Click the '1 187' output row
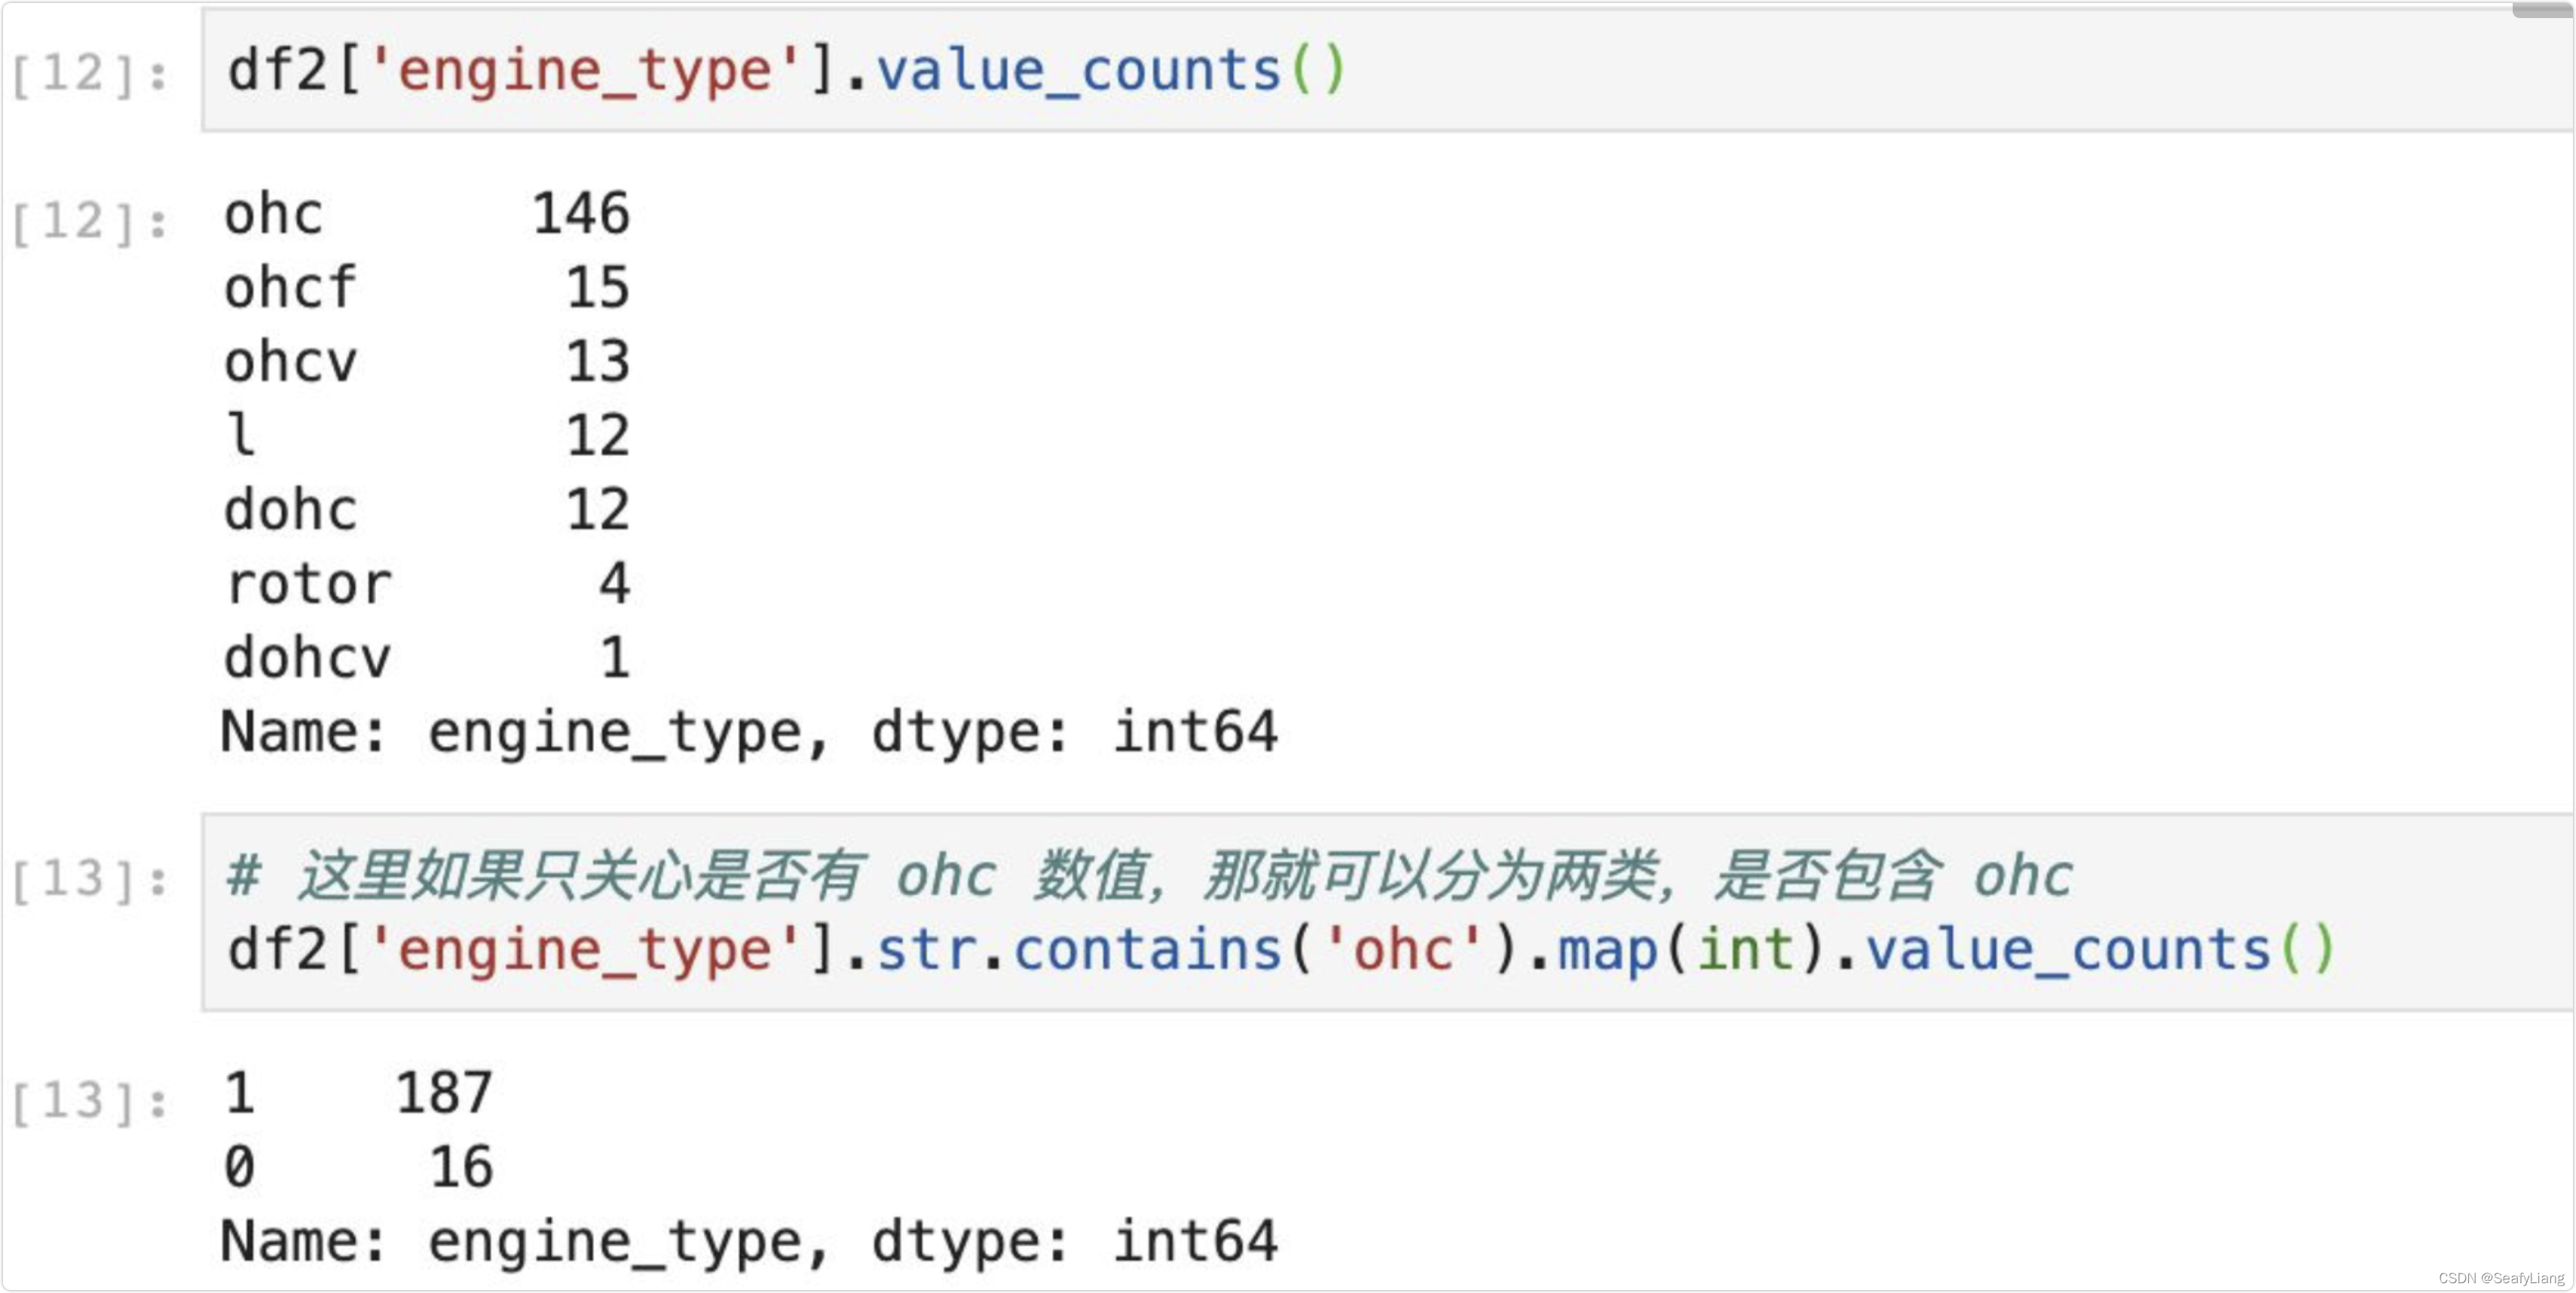The width and height of the screenshot is (2576, 1293). [x=358, y=1093]
